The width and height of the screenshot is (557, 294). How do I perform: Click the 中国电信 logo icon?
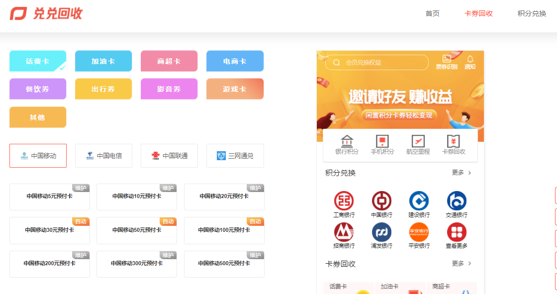point(90,156)
